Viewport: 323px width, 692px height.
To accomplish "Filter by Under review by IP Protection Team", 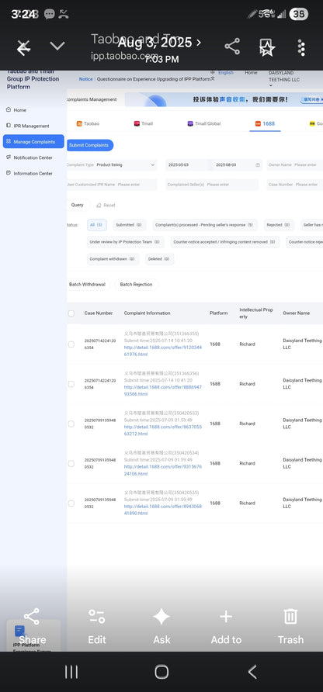I will (126, 242).
